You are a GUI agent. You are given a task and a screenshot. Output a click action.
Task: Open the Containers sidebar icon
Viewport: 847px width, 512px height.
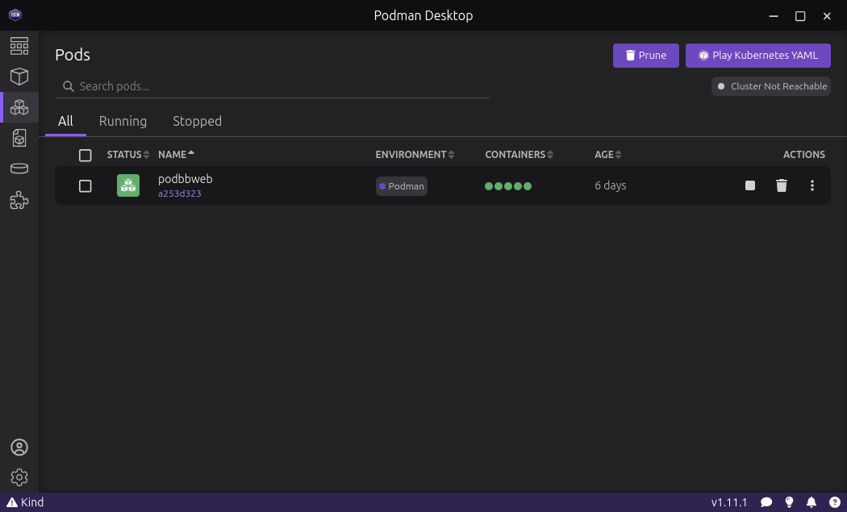(19, 77)
